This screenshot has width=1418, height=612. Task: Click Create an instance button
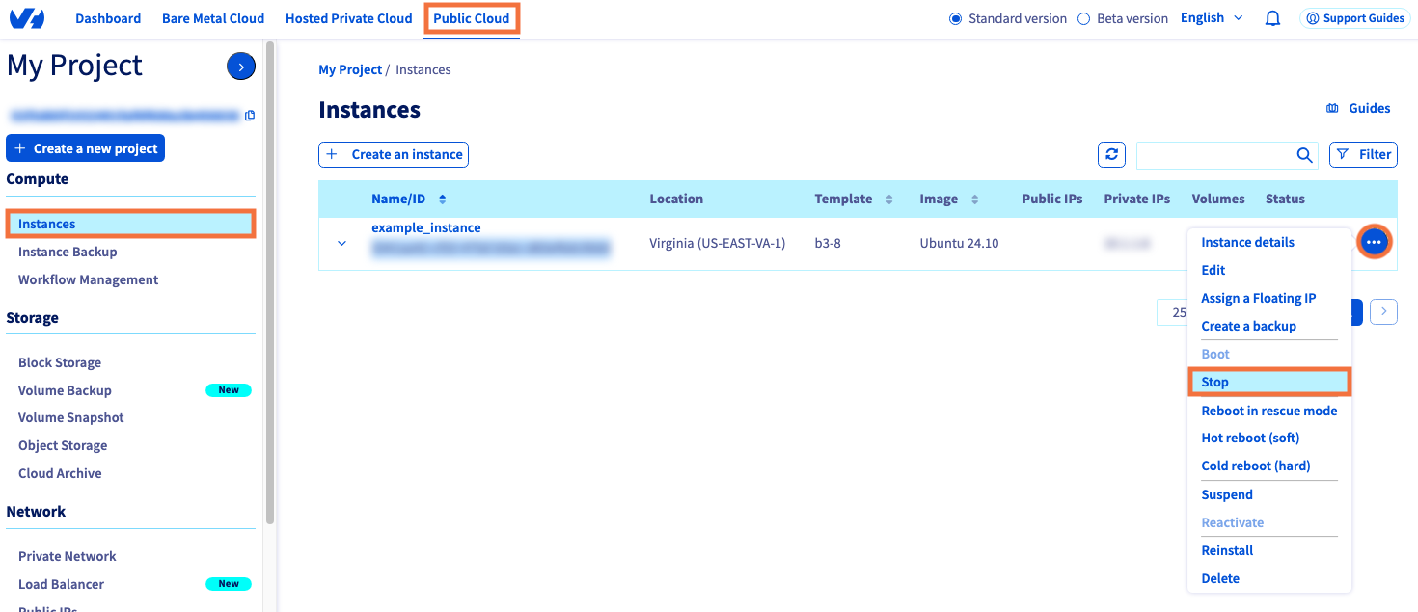point(394,154)
